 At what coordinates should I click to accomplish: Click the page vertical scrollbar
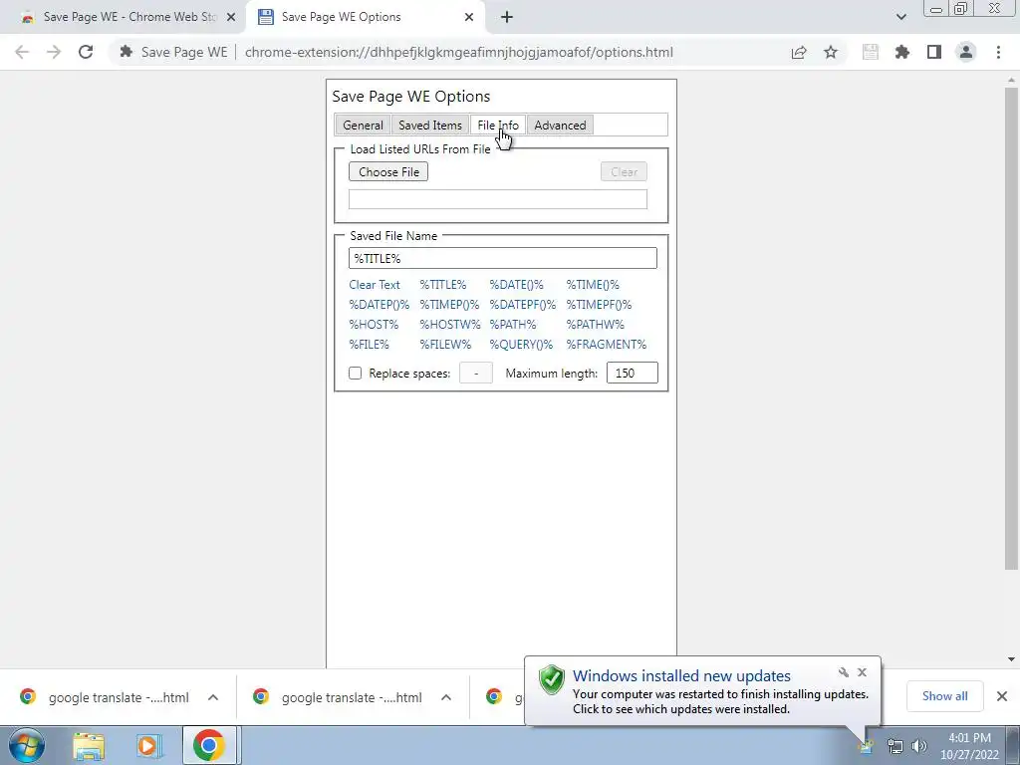[1011, 327]
